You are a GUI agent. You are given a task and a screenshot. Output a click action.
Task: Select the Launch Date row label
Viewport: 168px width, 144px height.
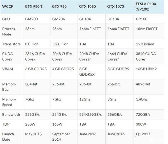(8, 136)
